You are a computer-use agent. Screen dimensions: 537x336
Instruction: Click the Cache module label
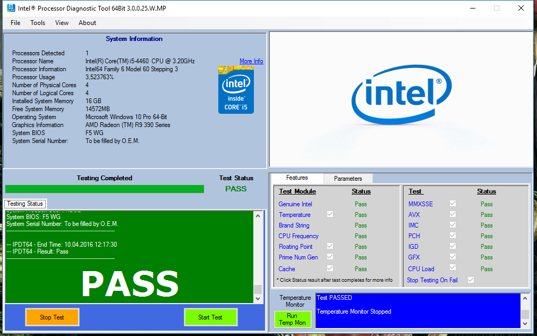tap(287, 269)
